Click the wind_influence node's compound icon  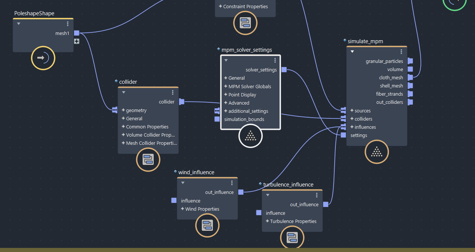tap(207, 226)
